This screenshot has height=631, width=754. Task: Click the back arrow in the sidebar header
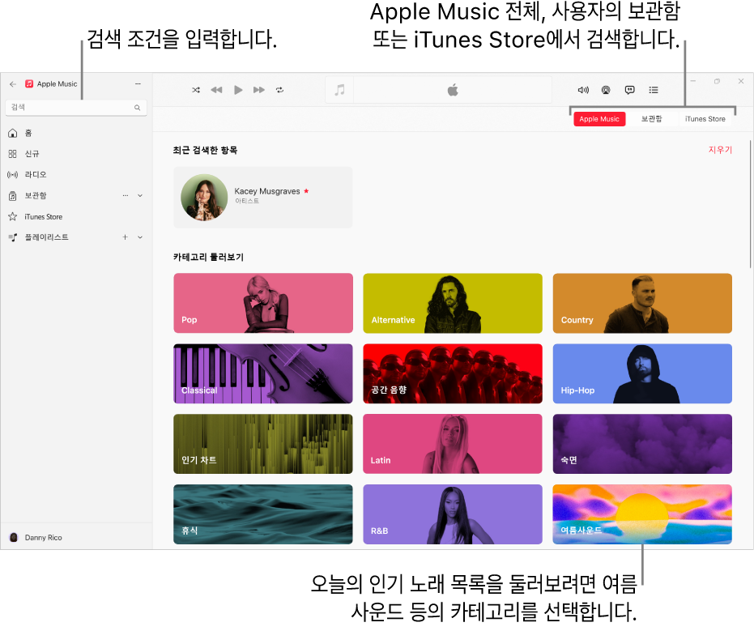pyautogui.click(x=13, y=84)
